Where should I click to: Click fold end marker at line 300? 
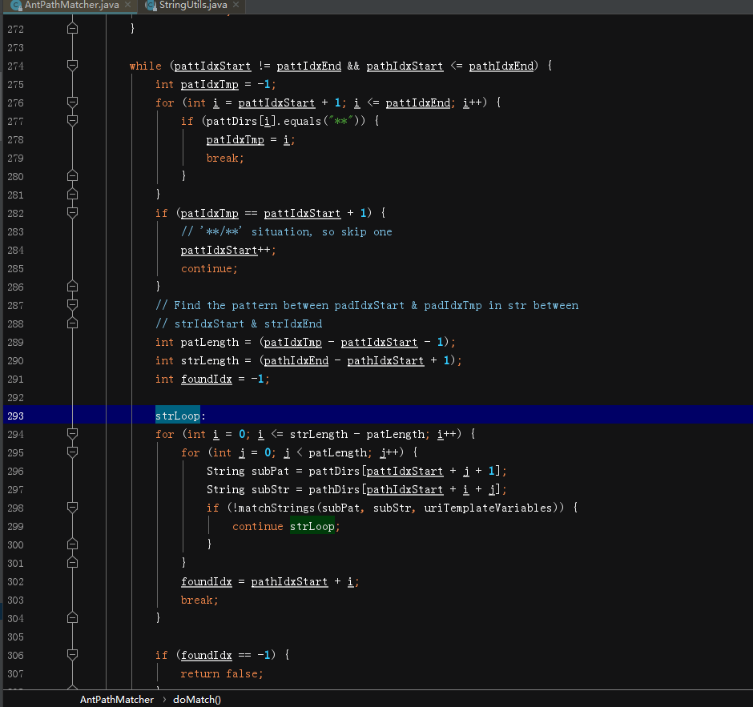pos(73,544)
